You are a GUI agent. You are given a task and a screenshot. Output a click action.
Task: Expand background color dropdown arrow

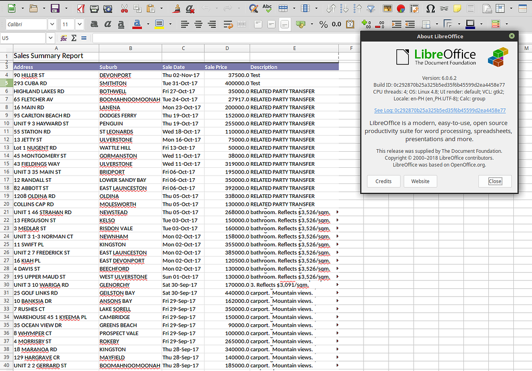(x=170, y=24)
